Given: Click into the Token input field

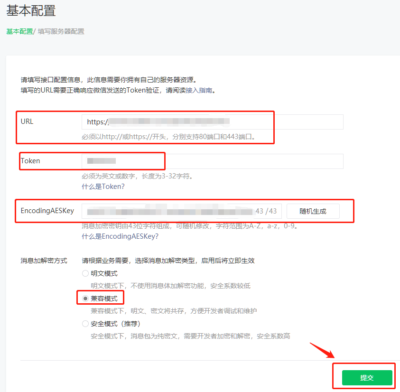Looking at the screenshot, I should (212, 161).
